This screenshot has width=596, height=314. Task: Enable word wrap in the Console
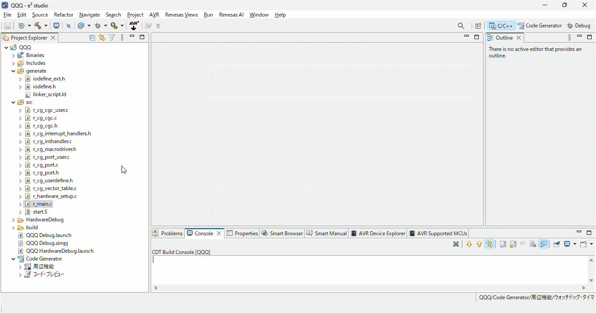point(523,244)
